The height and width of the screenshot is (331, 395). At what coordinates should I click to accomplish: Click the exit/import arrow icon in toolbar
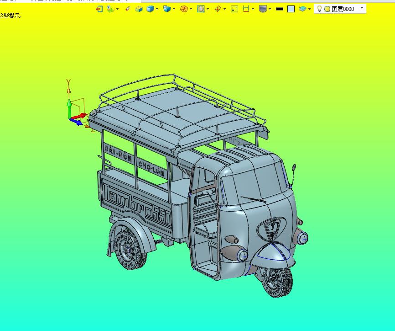tap(99, 9)
